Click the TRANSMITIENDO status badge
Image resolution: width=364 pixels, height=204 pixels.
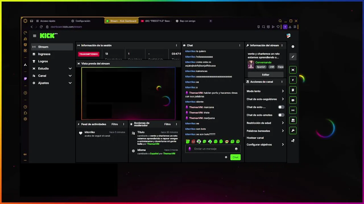88,54
